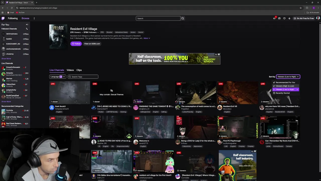
Task: Open Resident Evil Village game box art
Action: pos(58,36)
